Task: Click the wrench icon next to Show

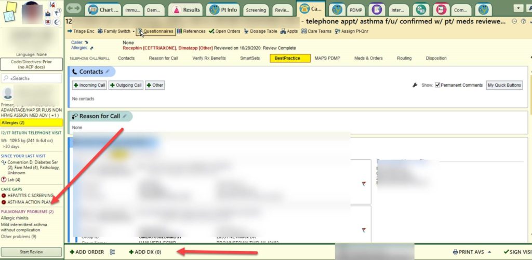Action: 415,85
